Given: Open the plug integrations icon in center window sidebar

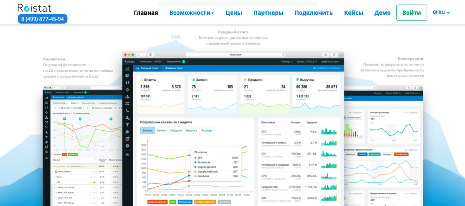Looking at the screenshot, I should pos(127,132).
